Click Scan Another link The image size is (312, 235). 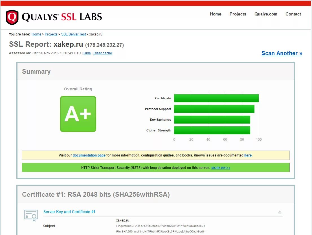coord(282,53)
